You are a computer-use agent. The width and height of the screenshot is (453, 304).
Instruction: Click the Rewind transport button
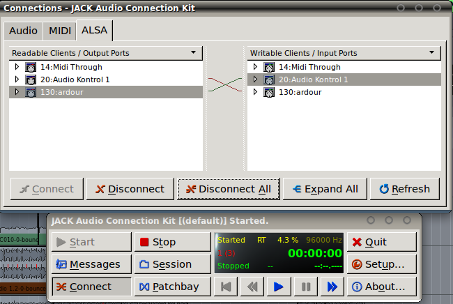252,287
